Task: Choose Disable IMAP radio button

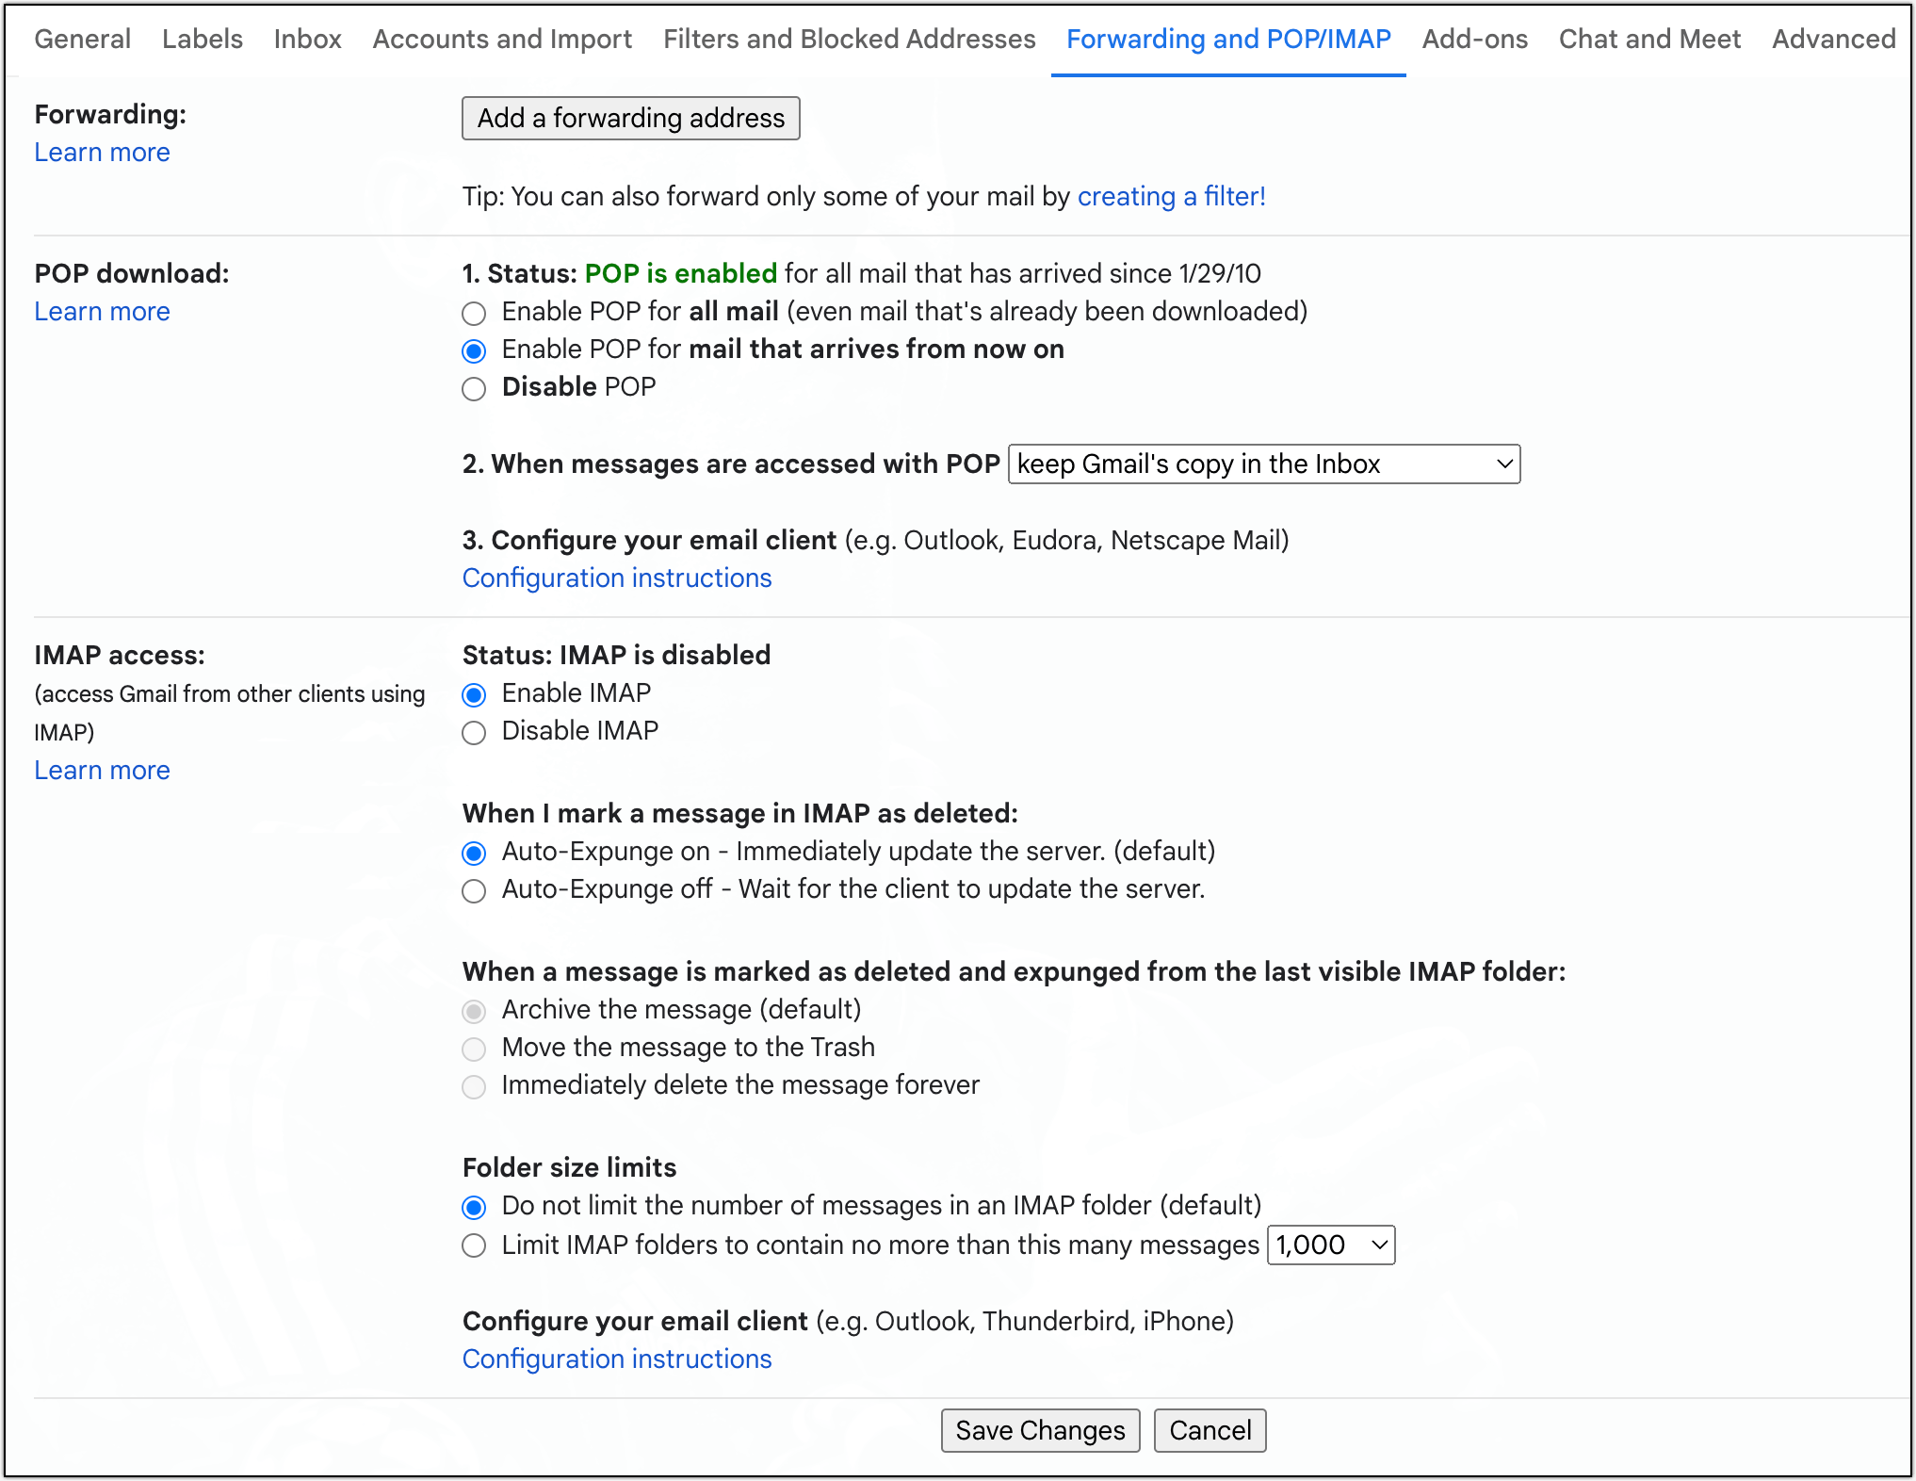Action: click(474, 732)
